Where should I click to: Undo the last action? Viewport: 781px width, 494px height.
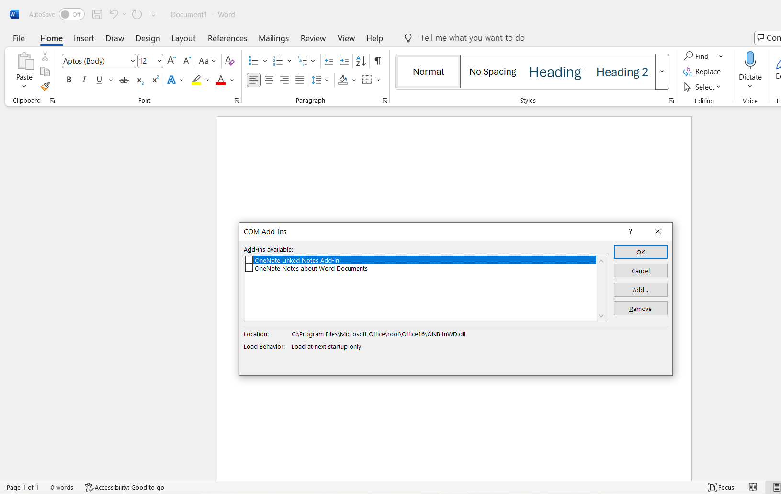(x=113, y=14)
